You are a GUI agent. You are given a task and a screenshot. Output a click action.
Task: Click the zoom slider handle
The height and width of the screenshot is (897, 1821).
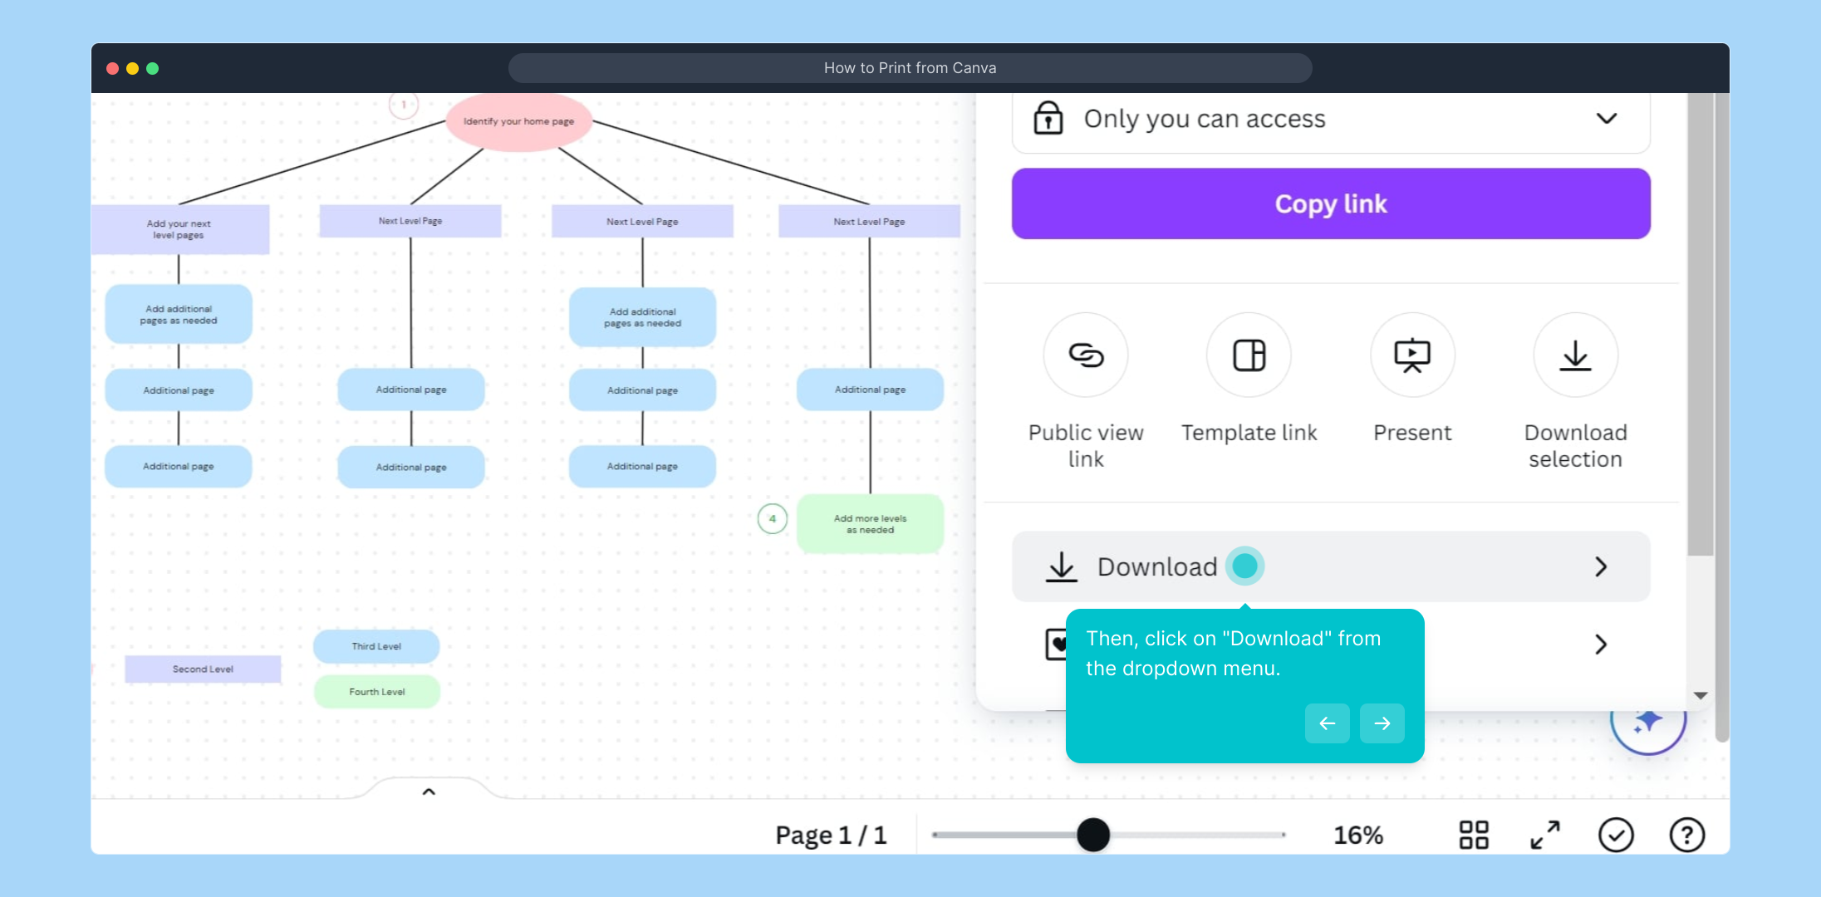pyautogui.click(x=1093, y=835)
